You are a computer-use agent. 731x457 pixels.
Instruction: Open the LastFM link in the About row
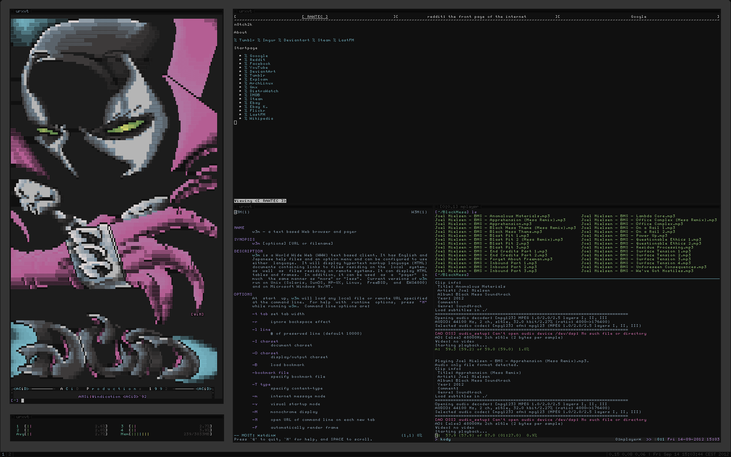tap(346, 40)
